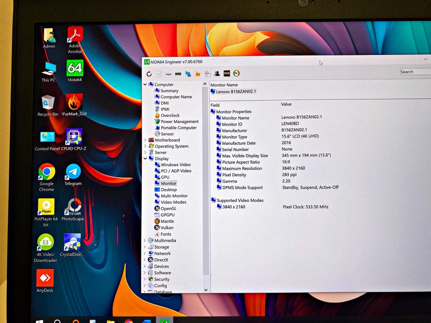Expand the Devices tree node
The image size is (431, 323).
click(x=145, y=266)
